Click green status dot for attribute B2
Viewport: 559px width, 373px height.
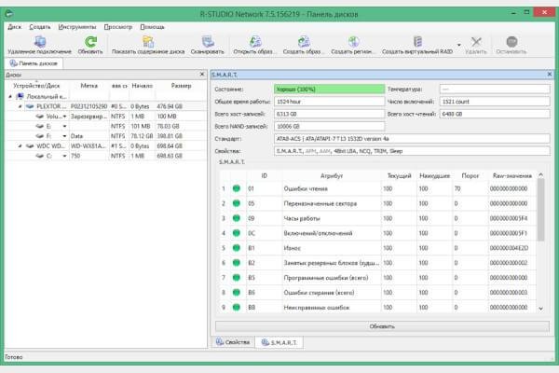236,263
